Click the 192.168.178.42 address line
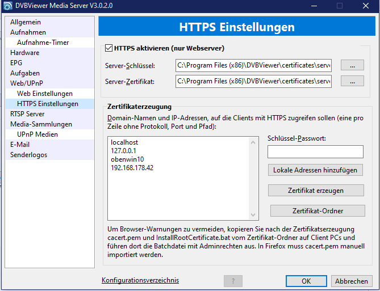The height and width of the screenshot is (291, 380). click(132, 168)
